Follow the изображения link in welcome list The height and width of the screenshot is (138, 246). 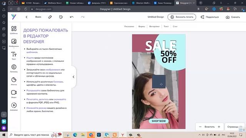53,70
